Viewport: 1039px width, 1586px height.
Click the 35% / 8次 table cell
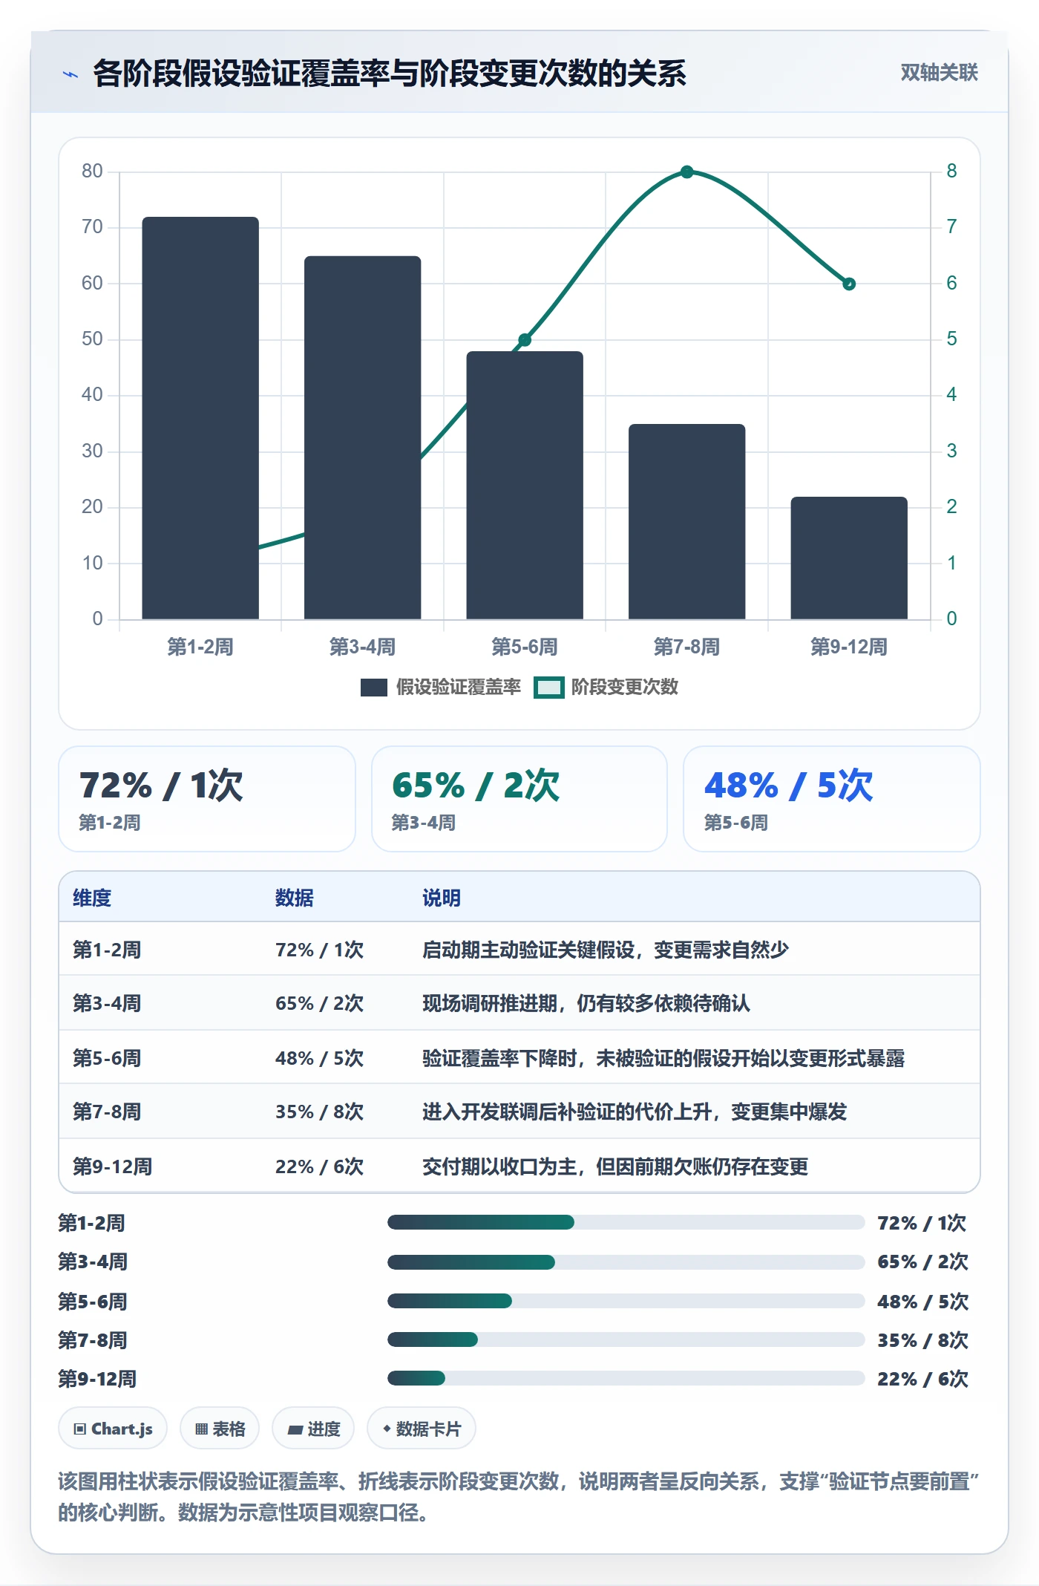point(320,1112)
